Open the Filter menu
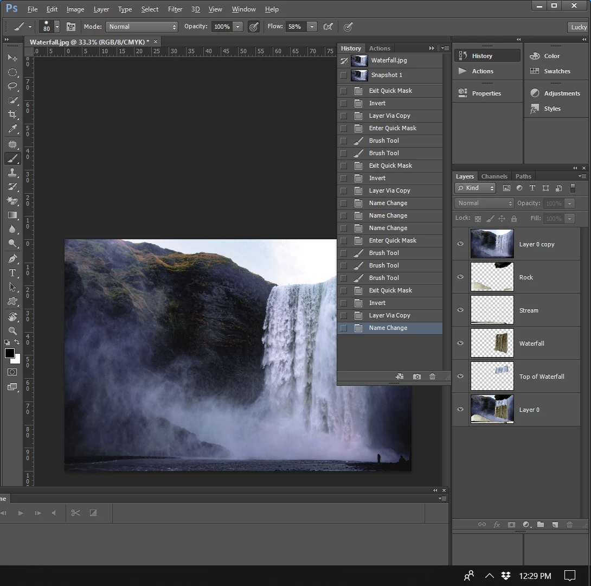Image resolution: width=591 pixels, height=586 pixels. point(175,9)
